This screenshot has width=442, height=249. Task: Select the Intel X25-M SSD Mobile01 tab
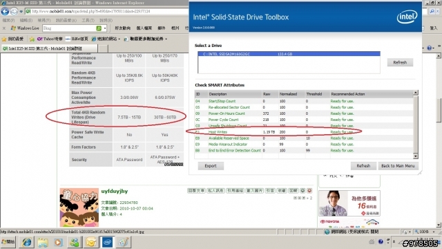[49, 48]
